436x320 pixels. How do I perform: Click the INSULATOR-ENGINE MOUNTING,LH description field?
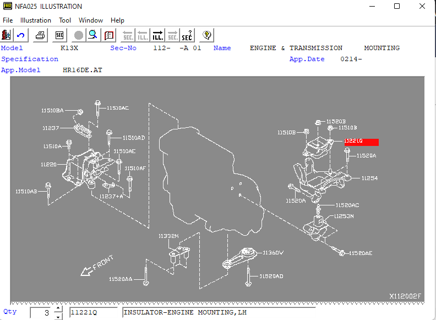click(x=219, y=312)
